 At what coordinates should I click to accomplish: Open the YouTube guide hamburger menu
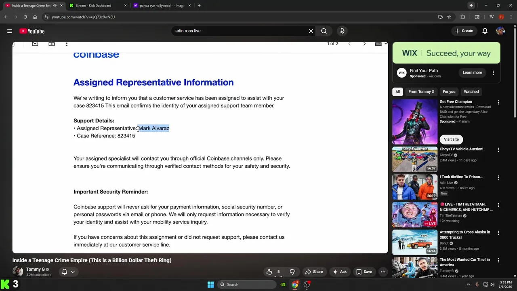pyautogui.click(x=10, y=31)
